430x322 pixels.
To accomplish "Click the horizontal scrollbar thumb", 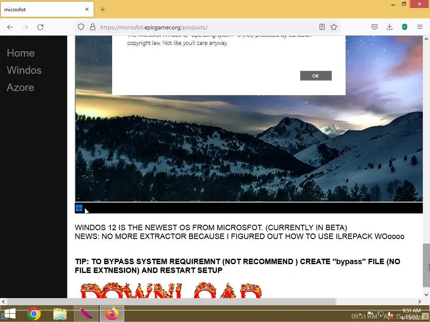I will (x=171, y=301).
